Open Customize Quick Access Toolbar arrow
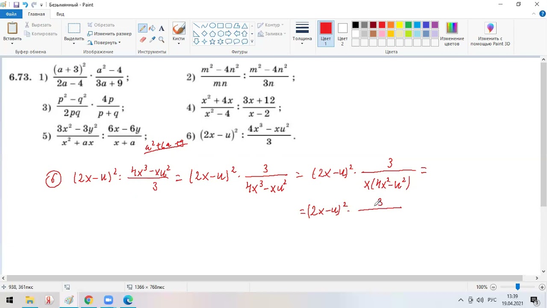 click(x=41, y=5)
